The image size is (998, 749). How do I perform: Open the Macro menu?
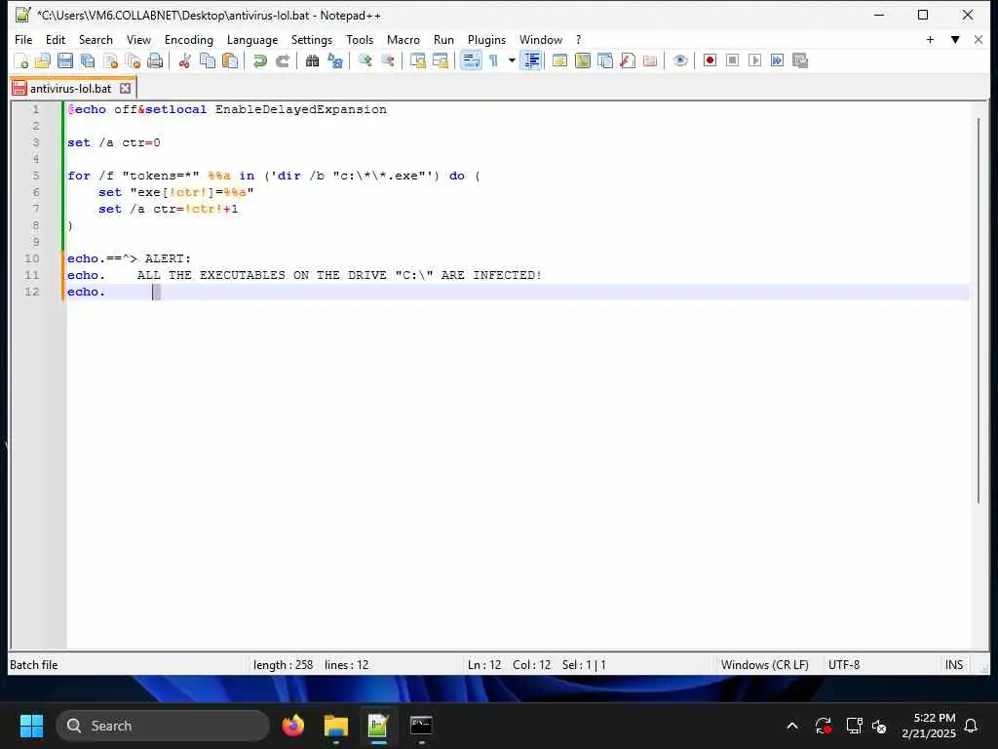(x=403, y=39)
